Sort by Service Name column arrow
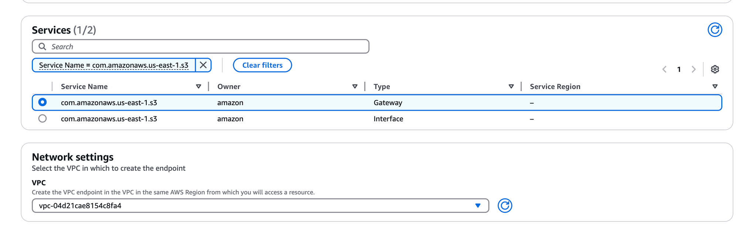This screenshot has width=739, height=228. [198, 86]
